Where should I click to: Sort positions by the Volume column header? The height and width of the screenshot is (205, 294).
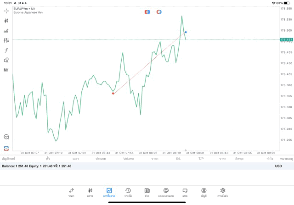coord(129,159)
